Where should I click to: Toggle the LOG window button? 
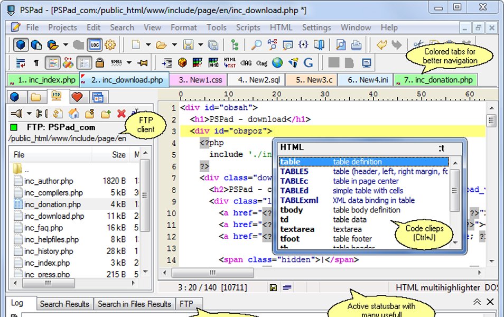[x=95, y=45]
